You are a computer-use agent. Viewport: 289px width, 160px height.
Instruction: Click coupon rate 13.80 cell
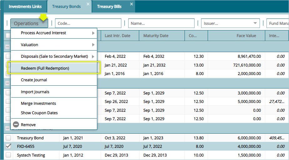(x=199, y=138)
